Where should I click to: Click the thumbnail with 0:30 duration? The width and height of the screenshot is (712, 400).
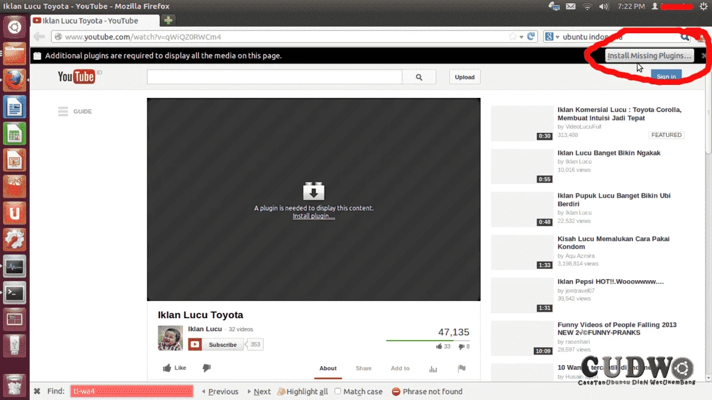coord(522,123)
